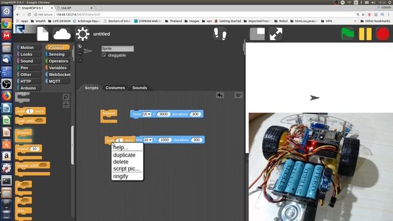
Task: Choose script pic... in the context menu
Action: point(127,169)
